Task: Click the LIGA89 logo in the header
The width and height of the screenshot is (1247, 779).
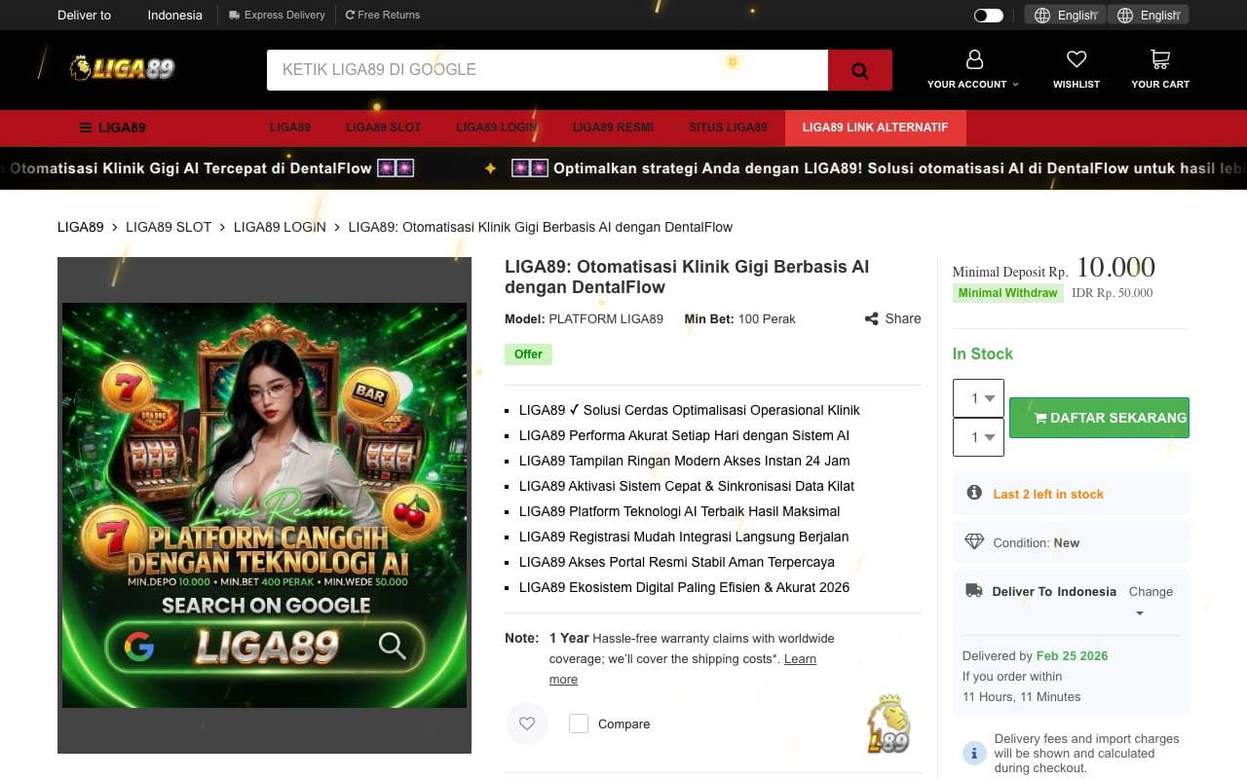Action: click(122, 68)
